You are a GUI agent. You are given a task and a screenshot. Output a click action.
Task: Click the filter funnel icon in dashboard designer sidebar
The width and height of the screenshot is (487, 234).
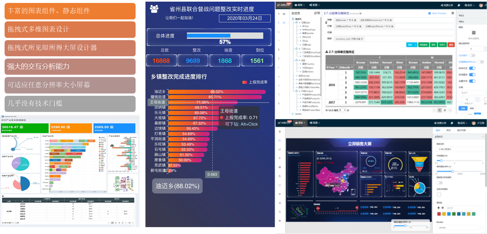click(279, 158)
